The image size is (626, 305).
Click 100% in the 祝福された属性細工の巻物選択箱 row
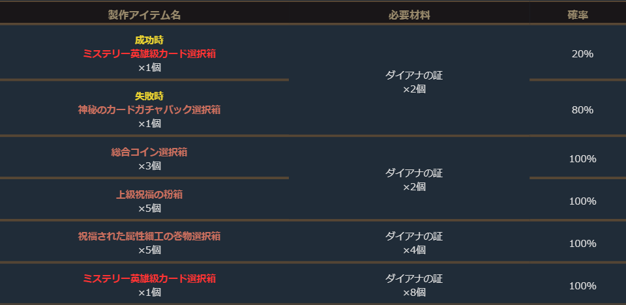pyautogui.click(x=582, y=243)
